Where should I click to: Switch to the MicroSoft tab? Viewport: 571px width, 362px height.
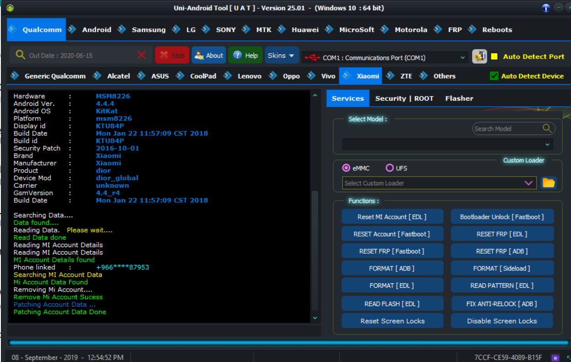click(351, 30)
